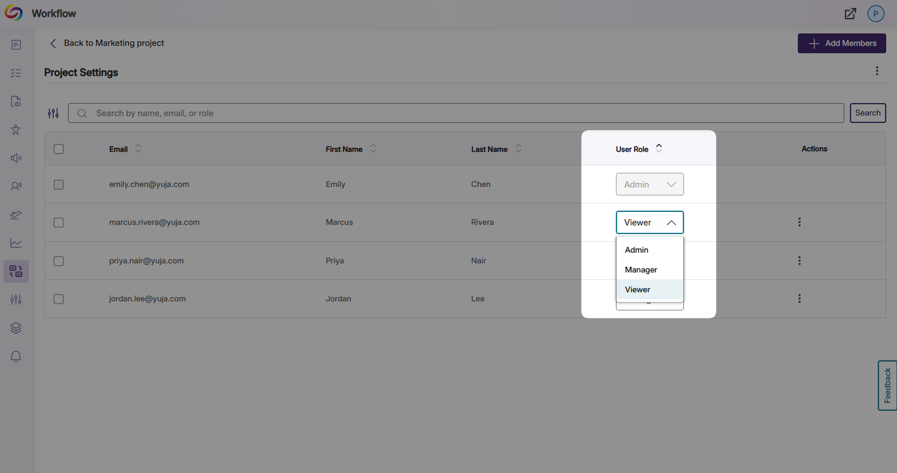
Task: Choose Admin from the role list
Action: (x=636, y=250)
